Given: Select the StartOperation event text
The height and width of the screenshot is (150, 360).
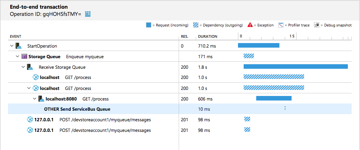Looking at the screenshot, I should [42, 46].
